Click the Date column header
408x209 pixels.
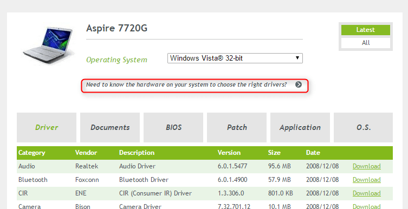pos(313,153)
